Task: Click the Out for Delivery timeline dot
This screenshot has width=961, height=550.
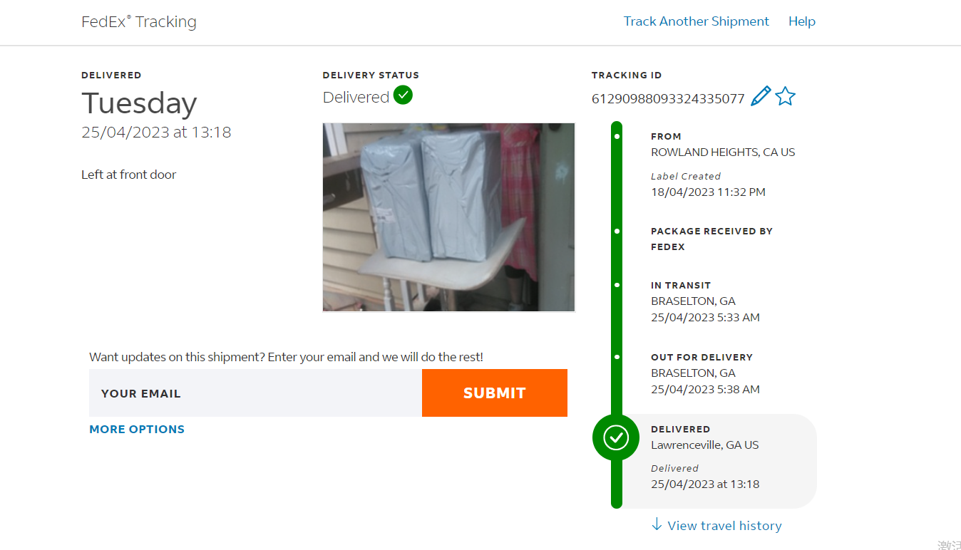Action: click(x=617, y=357)
